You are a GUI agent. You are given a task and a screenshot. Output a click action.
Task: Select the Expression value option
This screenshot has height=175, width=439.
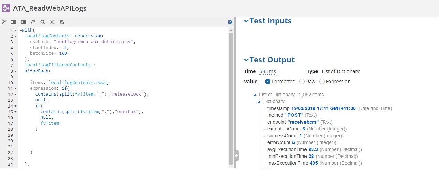(322, 82)
